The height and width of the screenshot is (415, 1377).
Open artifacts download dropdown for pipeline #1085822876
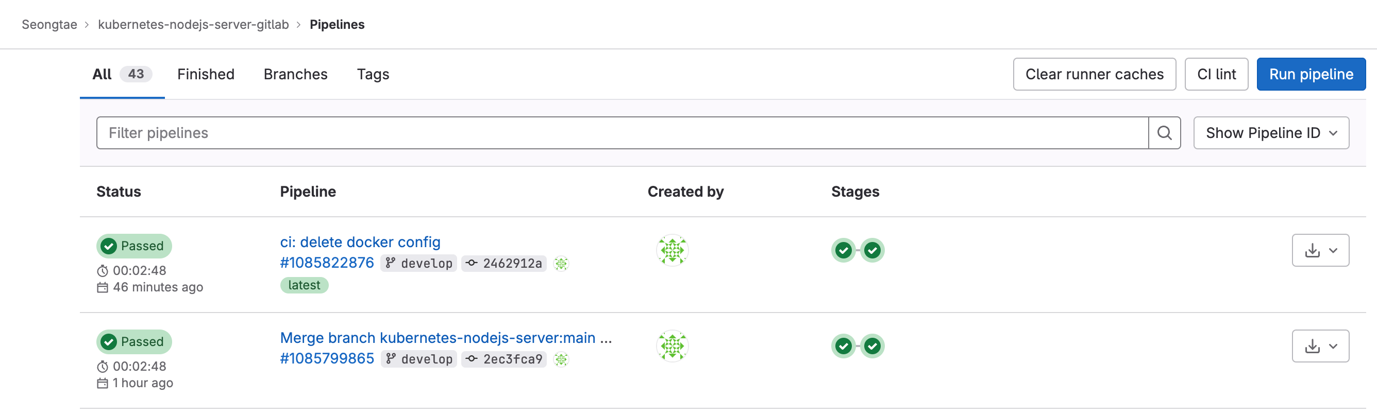1320,251
